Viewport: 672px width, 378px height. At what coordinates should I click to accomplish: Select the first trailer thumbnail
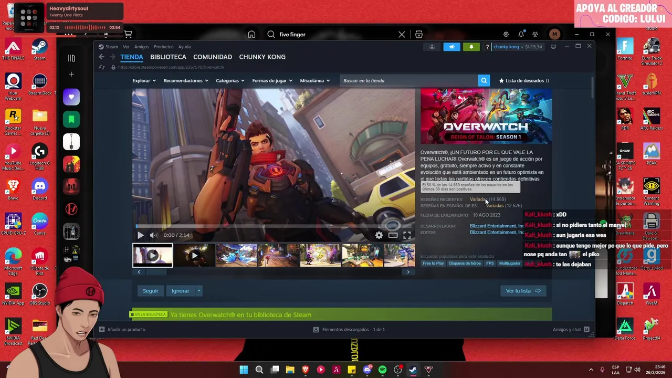[x=152, y=256]
